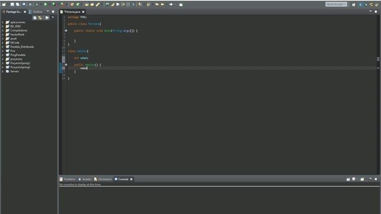Open the Javadoc tab
Image resolution: width=381 pixels, height=214 pixels.
click(x=85, y=180)
